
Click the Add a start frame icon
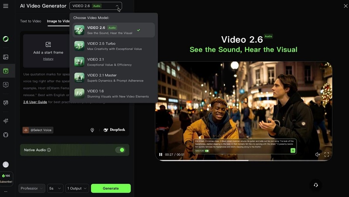[48, 44]
